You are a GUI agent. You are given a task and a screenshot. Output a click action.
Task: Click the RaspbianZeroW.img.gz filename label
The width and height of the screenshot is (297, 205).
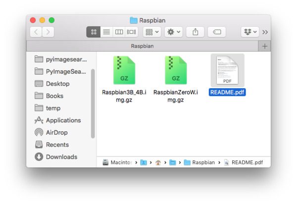(176, 96)
